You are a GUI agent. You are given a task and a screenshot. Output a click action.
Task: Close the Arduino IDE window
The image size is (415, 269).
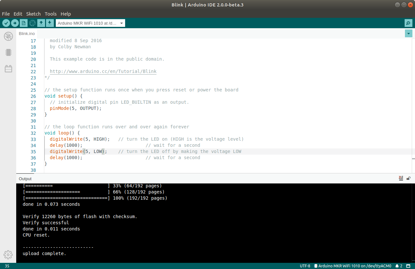pos(410,5)
